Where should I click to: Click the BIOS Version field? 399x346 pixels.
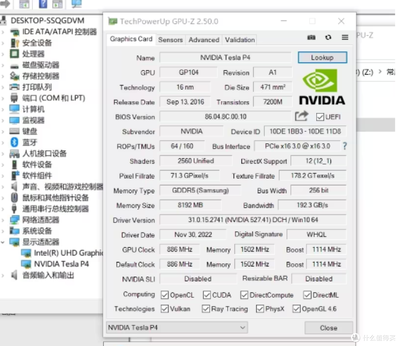point(225,117)
